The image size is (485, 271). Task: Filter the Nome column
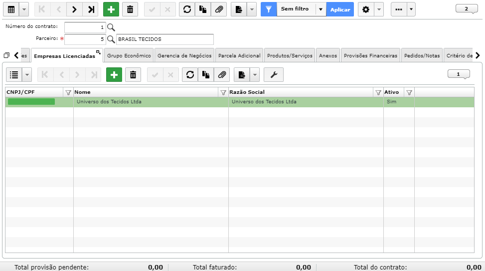pyautogui.click(x=223, y=92)
